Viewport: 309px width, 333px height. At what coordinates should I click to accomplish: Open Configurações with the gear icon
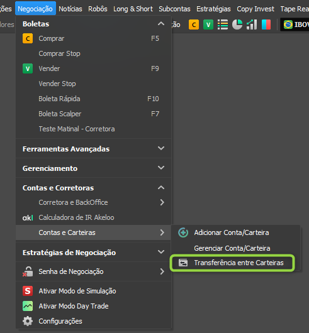(28, 321)
